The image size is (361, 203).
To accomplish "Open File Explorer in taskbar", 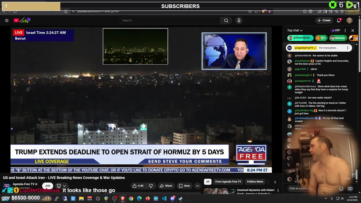I will [x=82, y=198].
